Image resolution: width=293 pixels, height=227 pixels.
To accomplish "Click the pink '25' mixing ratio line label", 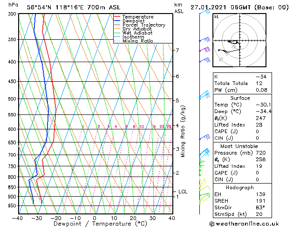I will point(169,127).
